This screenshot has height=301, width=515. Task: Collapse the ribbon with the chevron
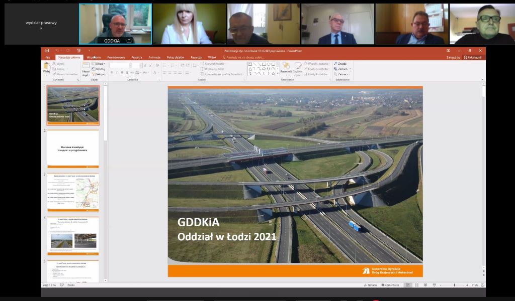click(482, 80)
